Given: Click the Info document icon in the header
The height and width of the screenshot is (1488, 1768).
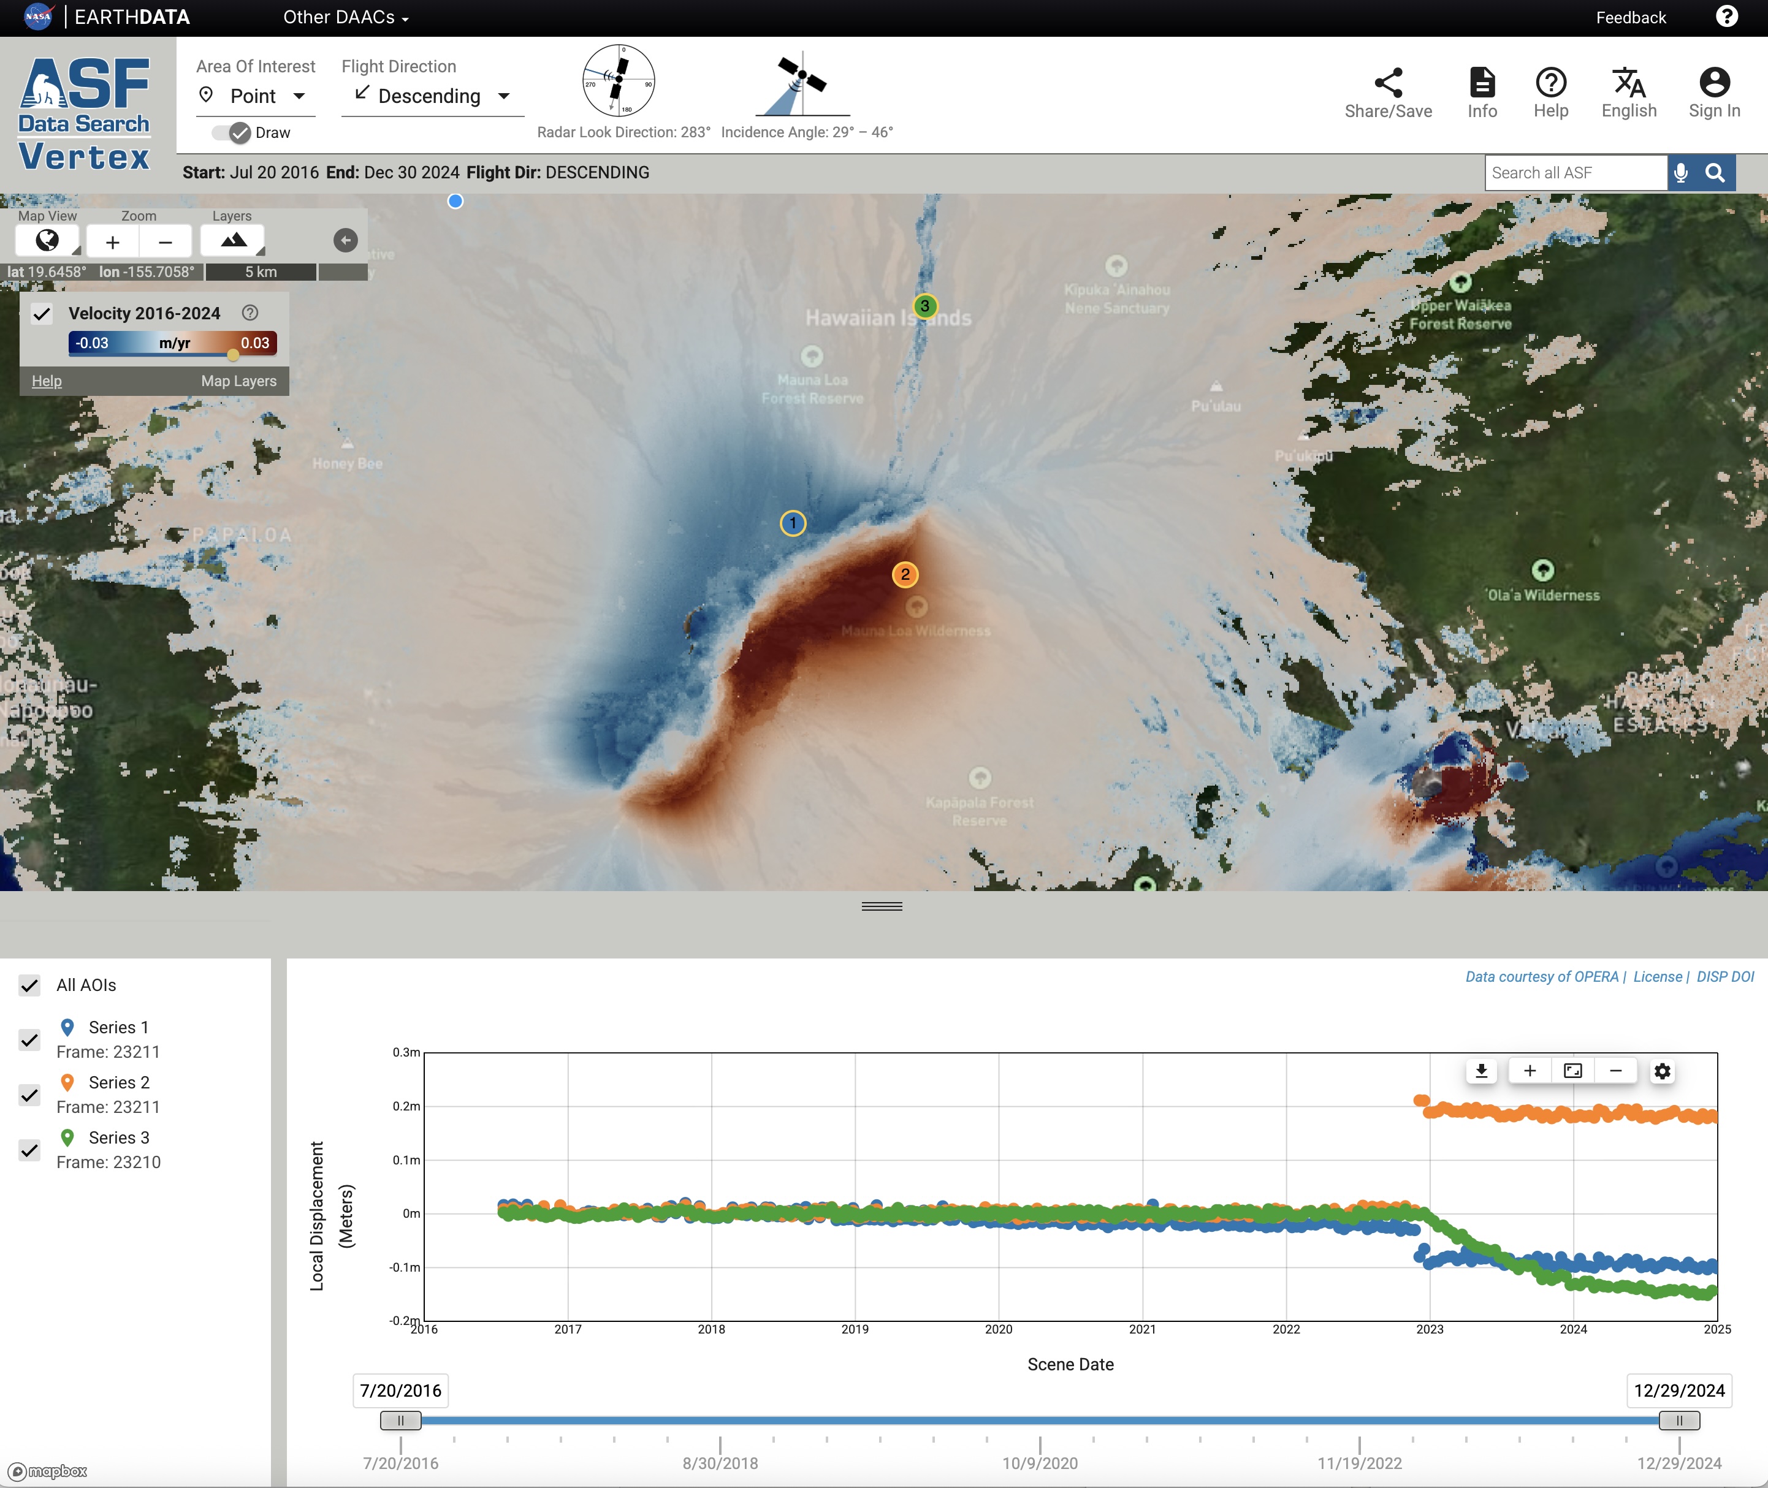Looking at the screenshot, I should (x=1483, y=90).
